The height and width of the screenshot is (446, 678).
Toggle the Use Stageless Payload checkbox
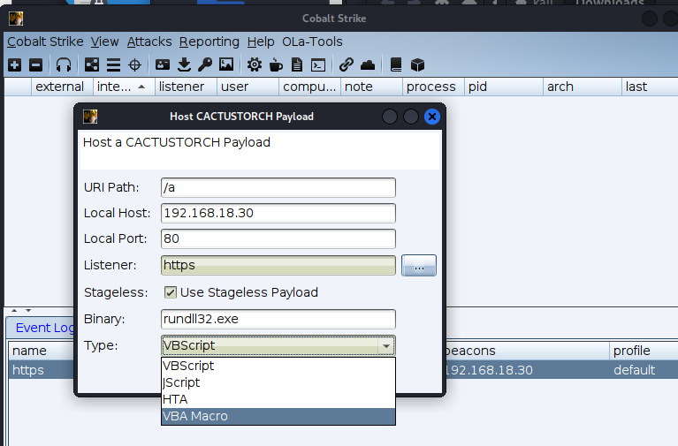[x=171, y=292]
